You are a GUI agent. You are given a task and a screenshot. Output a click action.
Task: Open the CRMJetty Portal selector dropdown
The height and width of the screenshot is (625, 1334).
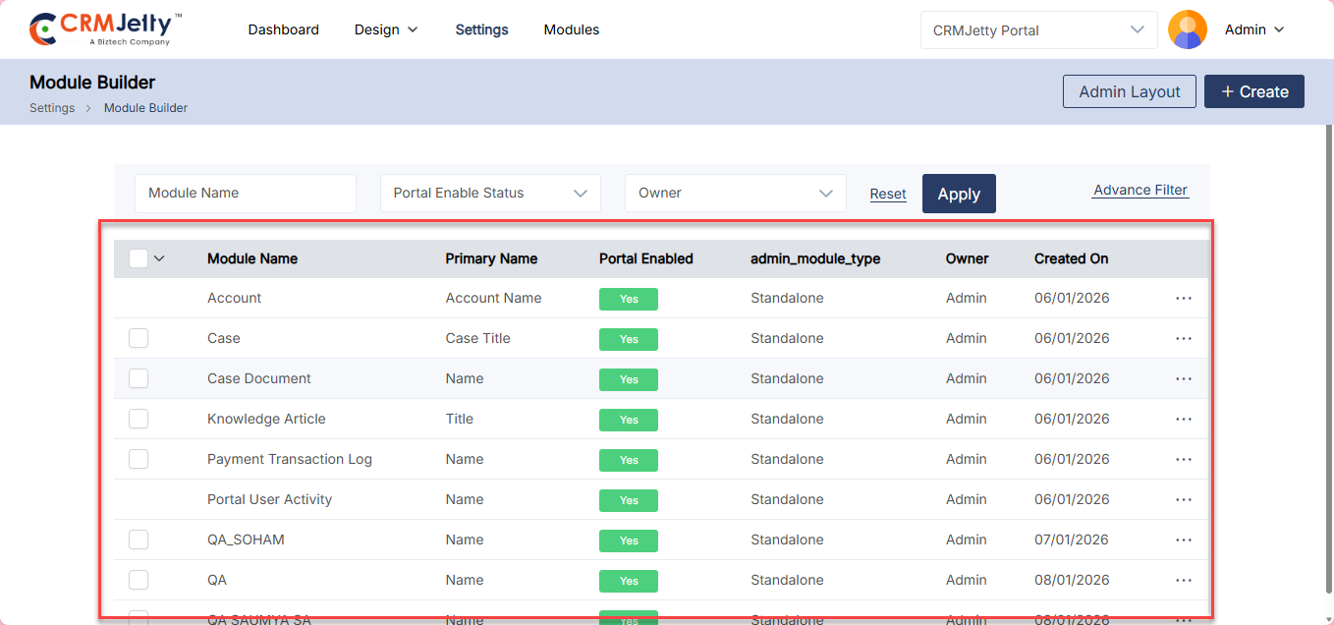(x=1037, y=30)
